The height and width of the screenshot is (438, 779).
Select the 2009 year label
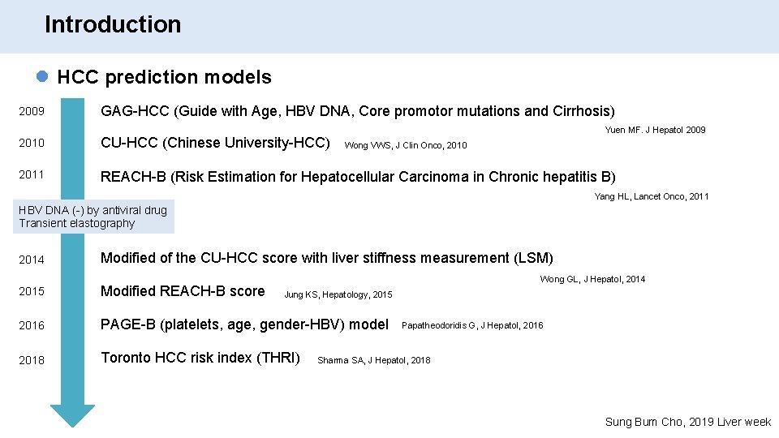click(32, 111)
